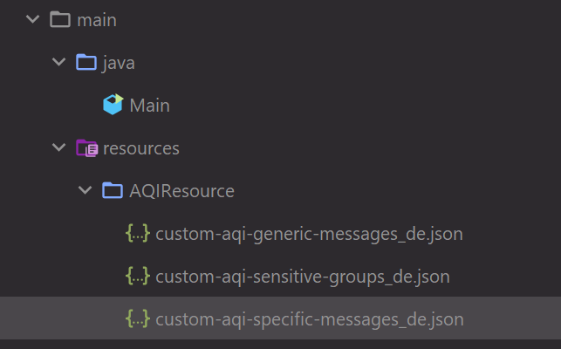The image size is (561, 349).
Task: Click the specific-messages JSON file icon
Action: point(138,319)
